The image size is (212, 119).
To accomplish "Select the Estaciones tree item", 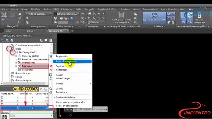I will [x=27, y=66].
